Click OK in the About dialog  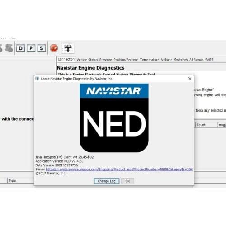127,181
